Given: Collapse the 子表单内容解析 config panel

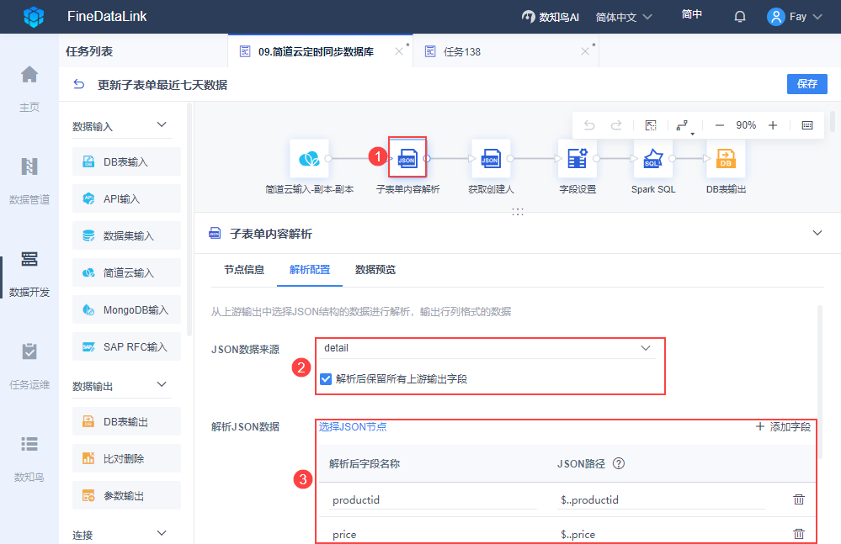Looking at the screenshot, I should click(817, 233).
